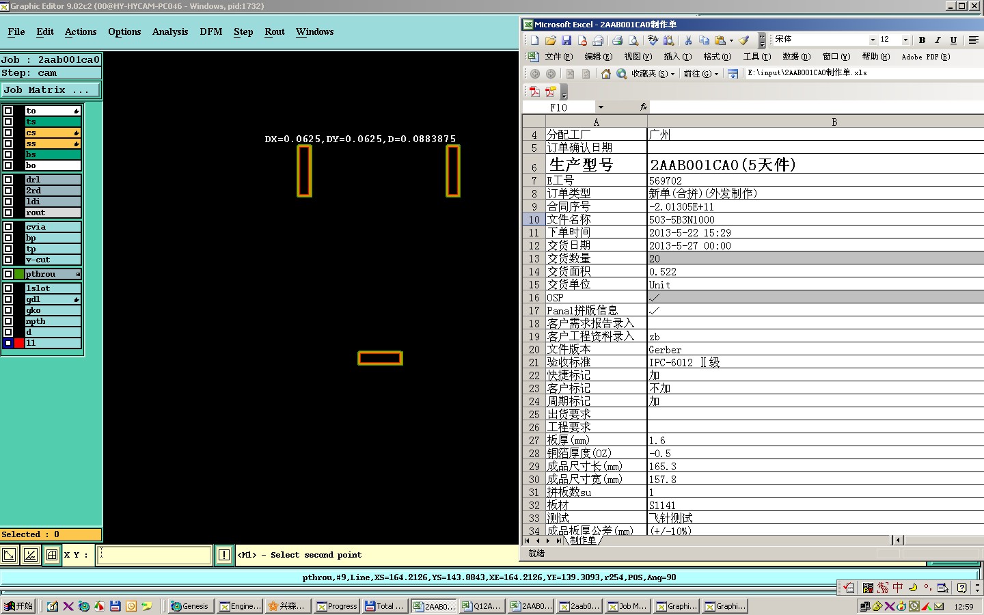Open the DFM menu

click(210, 32)
